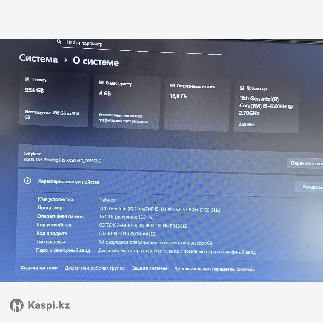This screenshot has height=323, width=323.
Task: Open the 'Видеоадаптер' 4 GB card
Action: point(127,102)
